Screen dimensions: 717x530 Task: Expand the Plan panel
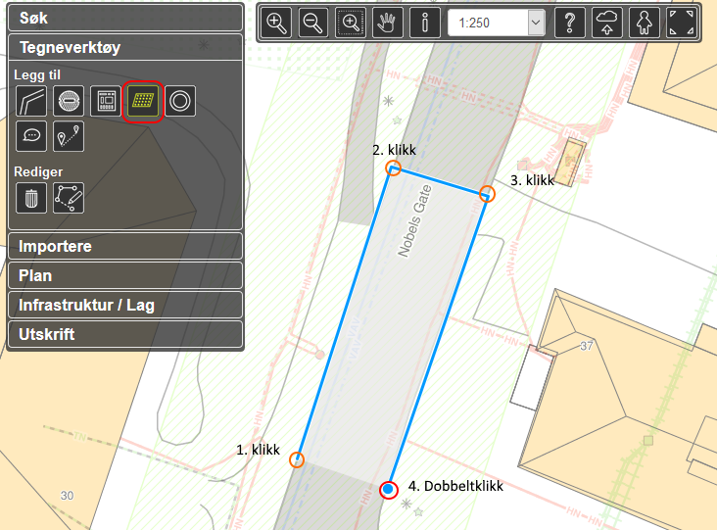125,275
